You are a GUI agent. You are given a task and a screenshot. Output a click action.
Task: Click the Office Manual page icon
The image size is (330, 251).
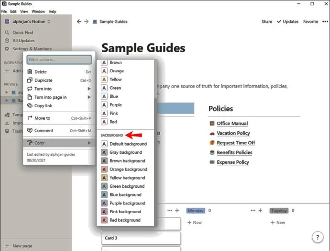[212, 123]
